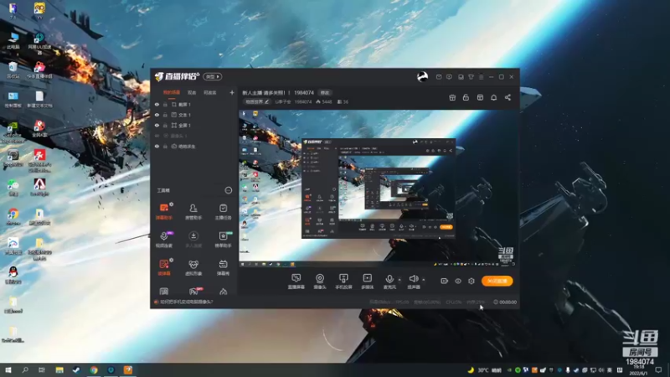The image size is (670, 377).
Task: Expand the microphone device arrow
Action: point(399,280)
